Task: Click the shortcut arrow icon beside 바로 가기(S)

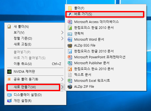Action: pyautogui.click(x=70, y=14)
